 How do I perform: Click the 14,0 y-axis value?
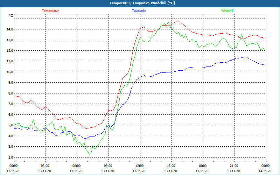coord(10,29)
